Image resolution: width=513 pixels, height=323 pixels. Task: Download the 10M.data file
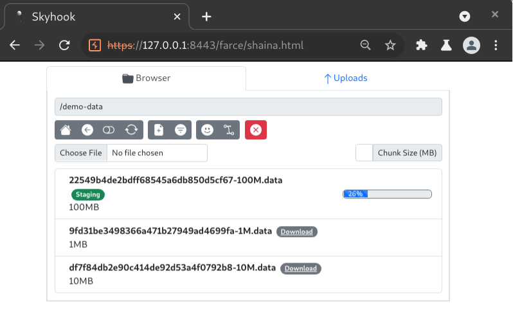[x=301, y=268]
